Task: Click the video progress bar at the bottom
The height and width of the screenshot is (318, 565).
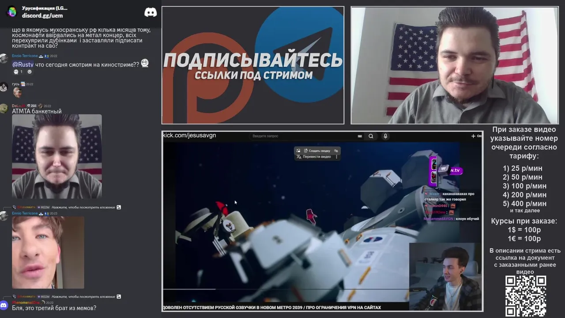Action: click(286, 289)
